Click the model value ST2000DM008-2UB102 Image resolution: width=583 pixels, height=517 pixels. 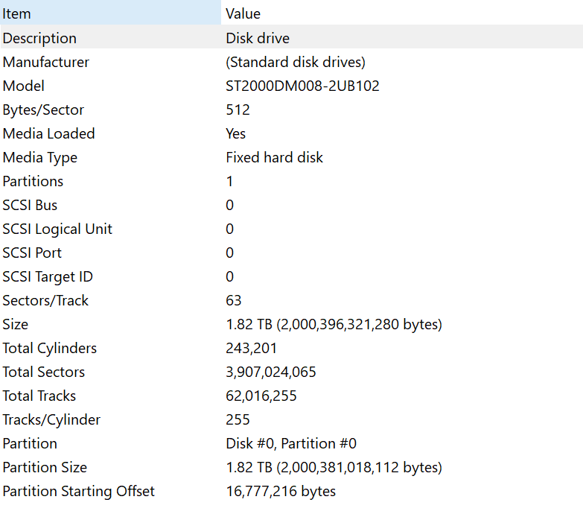coord(302,86)
